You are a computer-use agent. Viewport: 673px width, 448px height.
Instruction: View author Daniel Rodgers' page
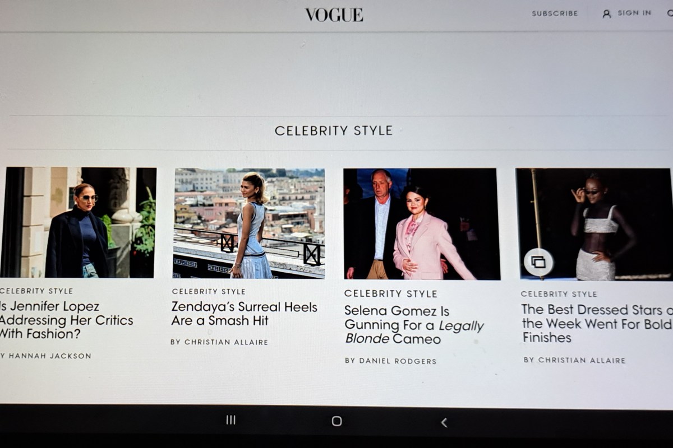(x=390, y=361)
